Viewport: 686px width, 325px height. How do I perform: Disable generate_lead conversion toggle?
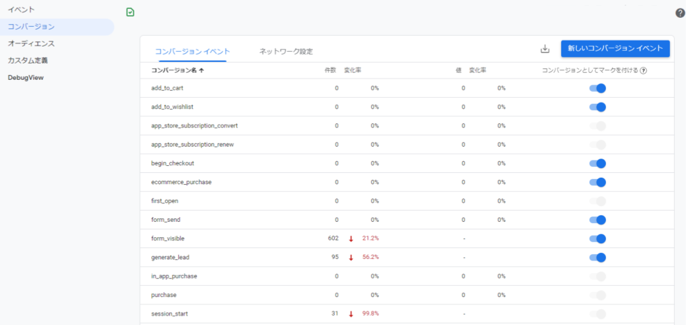598,258
